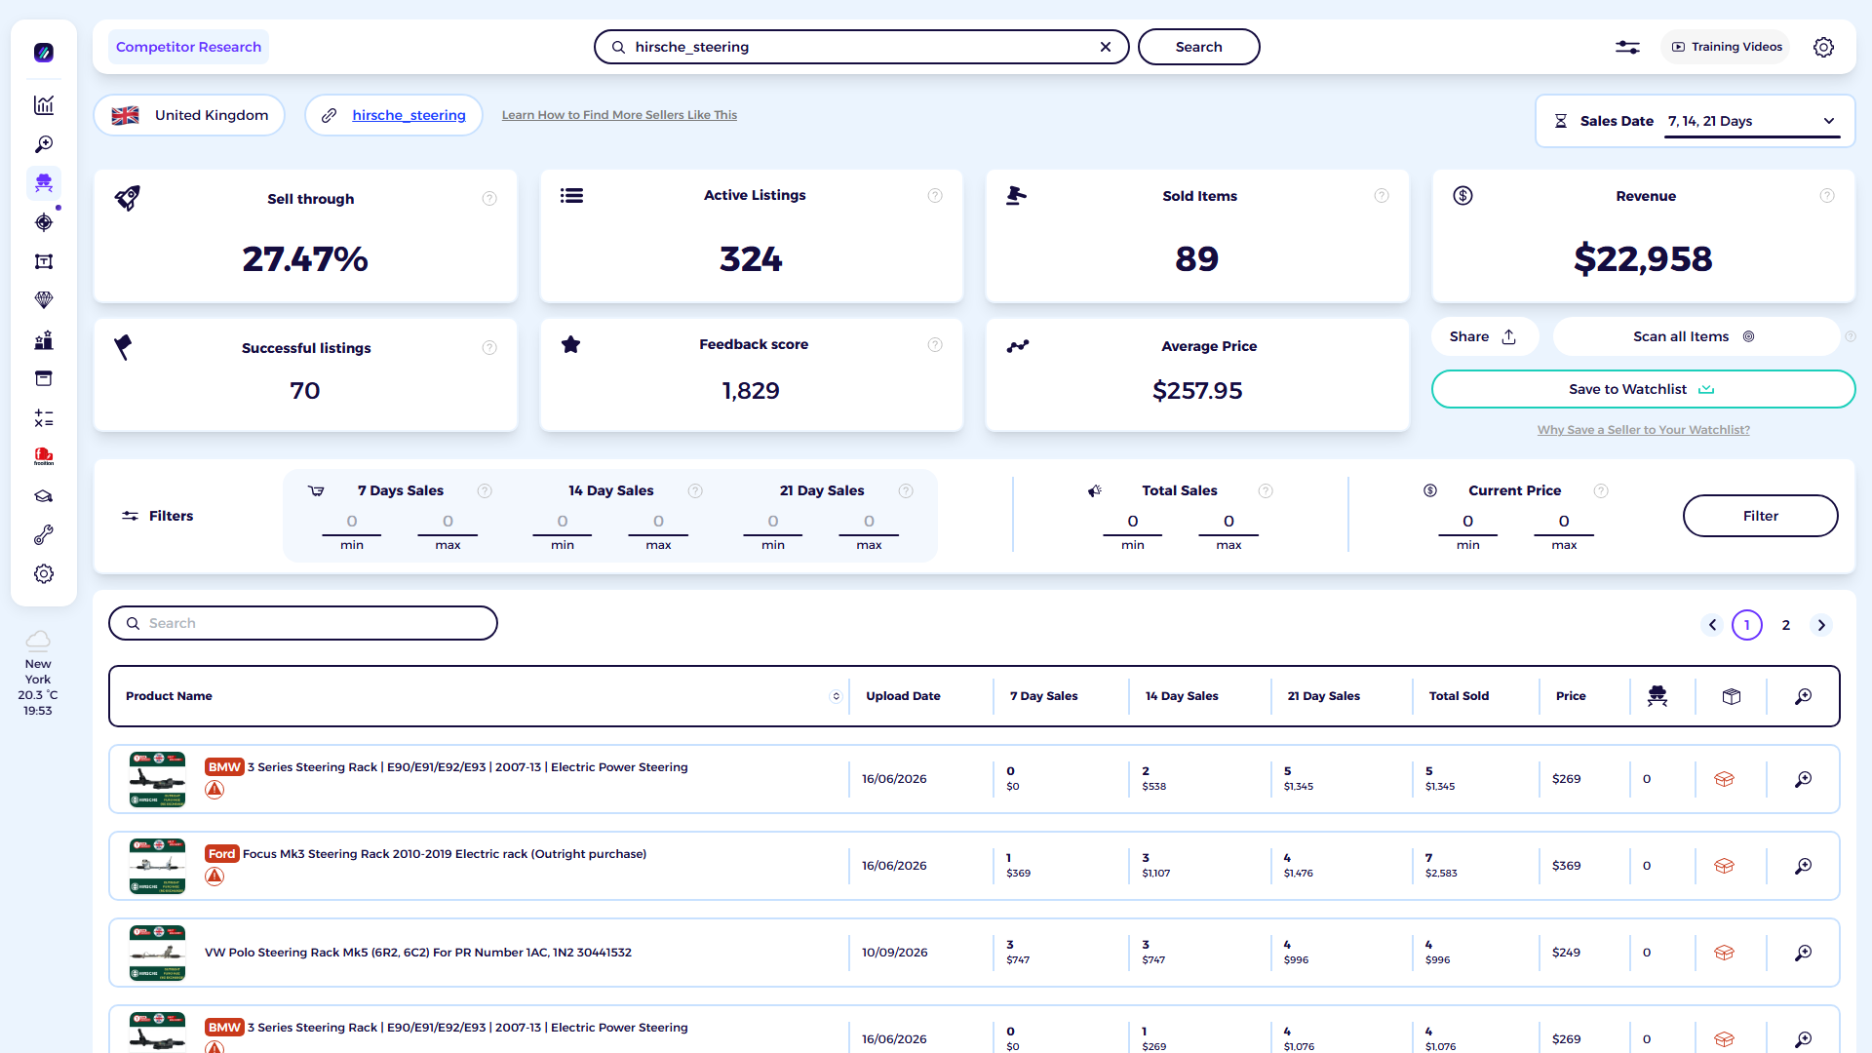The height and width of the screenshot is (1053, 1872).
Task: Open the sidebar settings gear at bottom
Action: coord(44,574)
